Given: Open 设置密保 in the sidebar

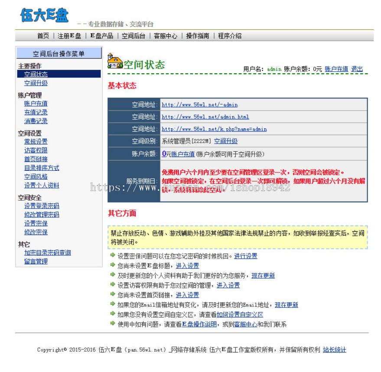Looking at the screenshot, I should click(36, 223).
